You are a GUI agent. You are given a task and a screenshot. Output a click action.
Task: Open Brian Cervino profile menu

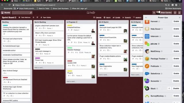(x=164, y=13)
